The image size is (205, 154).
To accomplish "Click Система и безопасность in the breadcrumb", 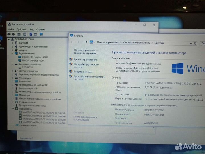I will (x=136, y=43).
